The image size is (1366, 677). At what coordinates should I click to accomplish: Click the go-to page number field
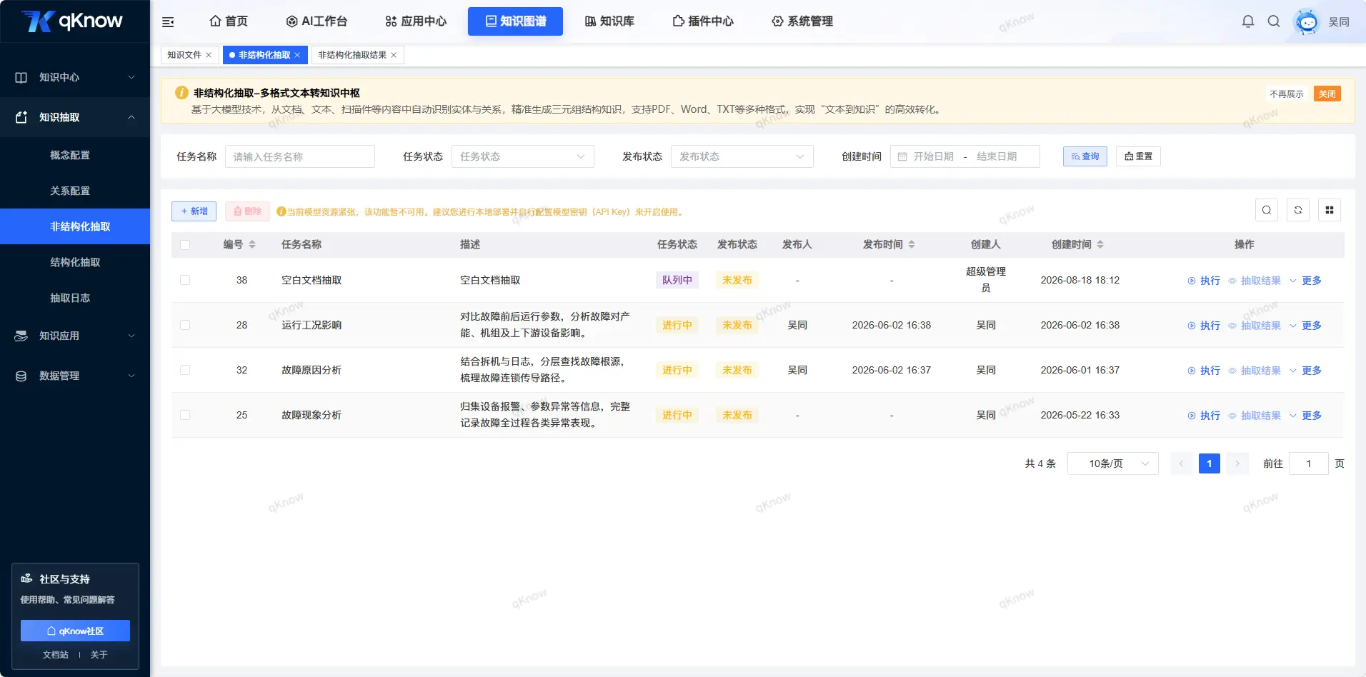tap(1309, 463)
